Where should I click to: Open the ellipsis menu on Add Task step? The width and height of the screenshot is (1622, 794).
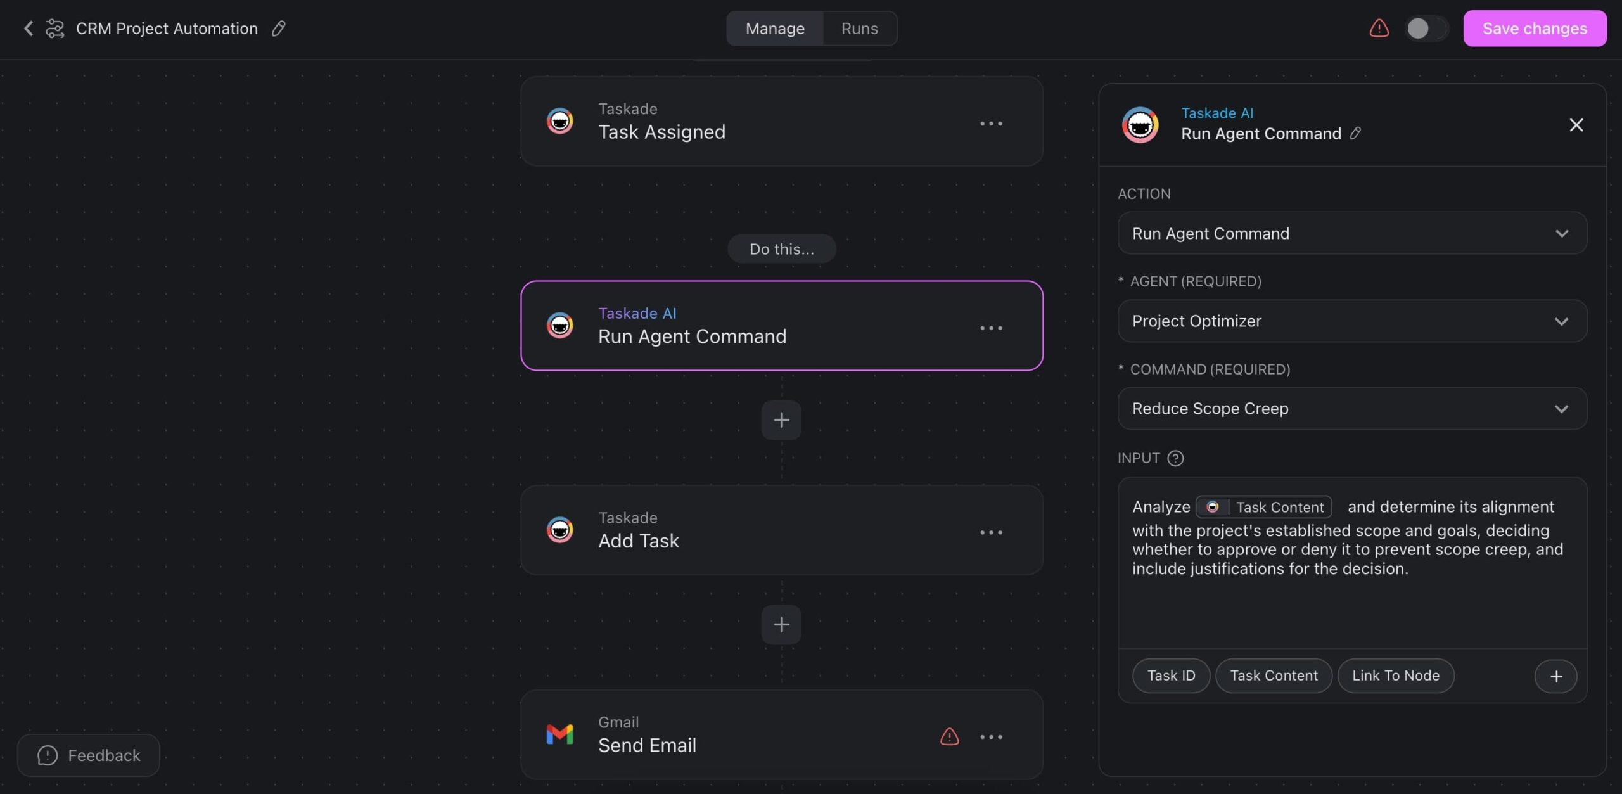tap(992, 532)
